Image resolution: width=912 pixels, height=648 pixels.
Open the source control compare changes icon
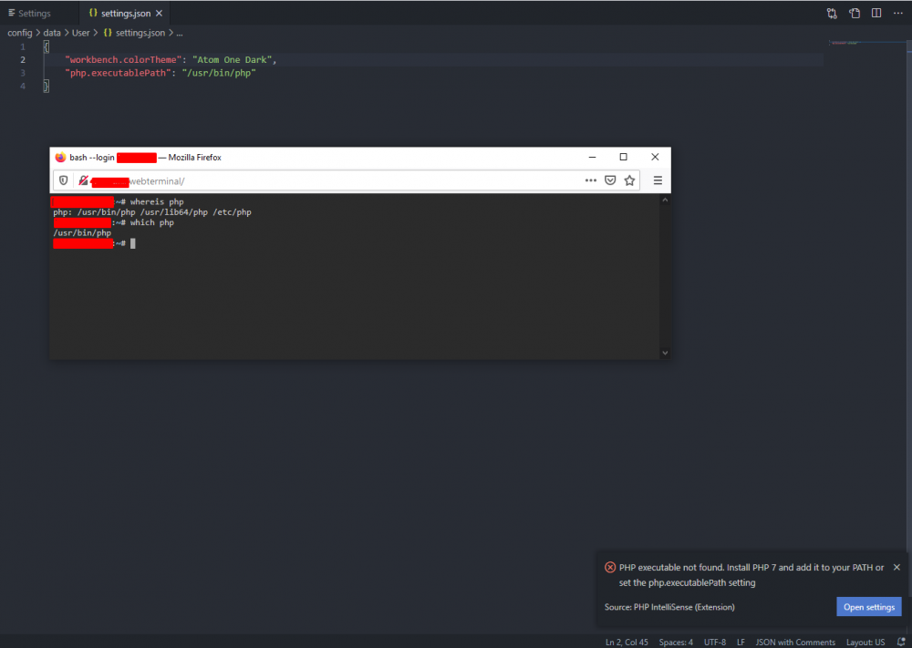(x=832, y=14)
